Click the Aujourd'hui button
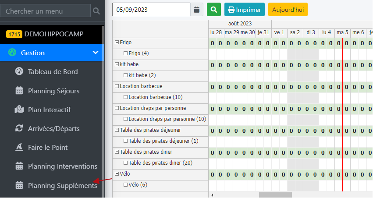373x198 pixels. (288, 9)
